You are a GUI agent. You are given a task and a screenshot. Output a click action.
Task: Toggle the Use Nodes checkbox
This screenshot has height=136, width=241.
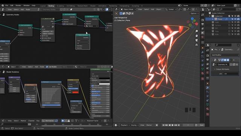pos(47,67)
